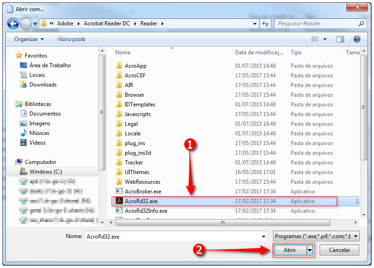Select the AcroCEF folder icon
Viewport: 374px width, 268px height.
[x=119, y=76]
